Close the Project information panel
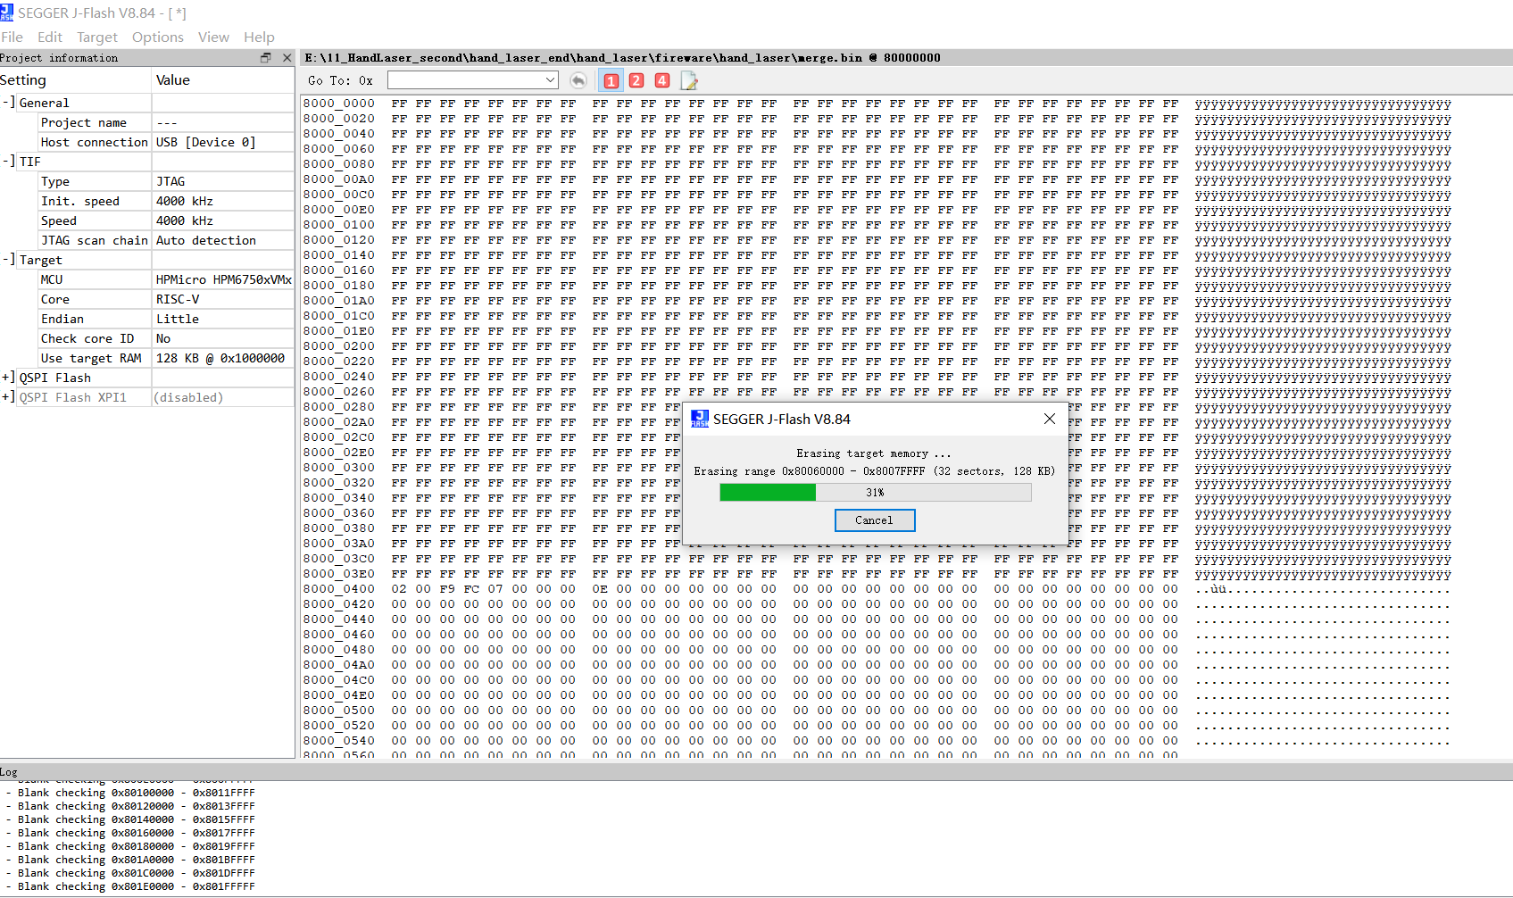 click(287, 57)
